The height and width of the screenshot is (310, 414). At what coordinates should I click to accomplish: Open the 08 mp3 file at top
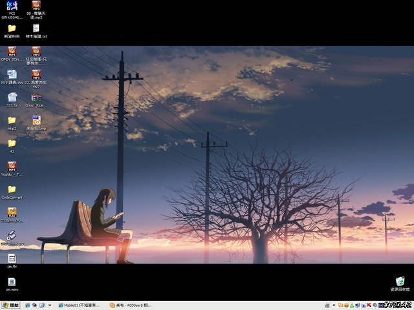pyautogui.click(x=36, y=5)
